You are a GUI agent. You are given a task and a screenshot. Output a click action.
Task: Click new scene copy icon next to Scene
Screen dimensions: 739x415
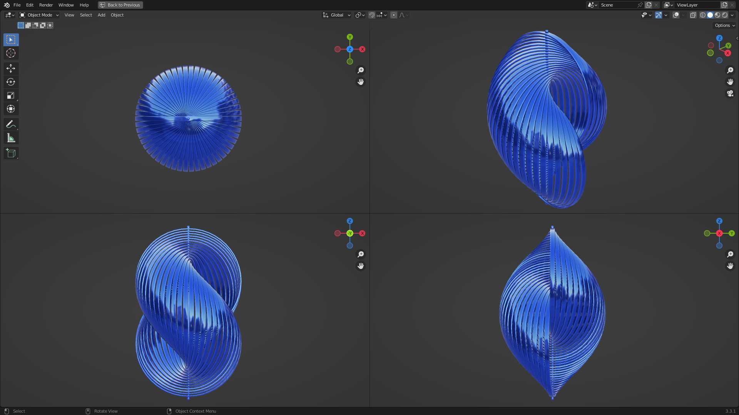pyautogui.click(x=649, y=5)
